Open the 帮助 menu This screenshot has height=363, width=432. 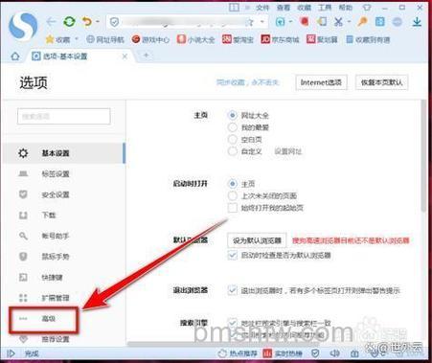pos(346,8)
